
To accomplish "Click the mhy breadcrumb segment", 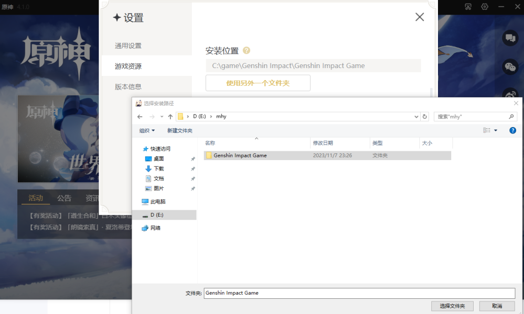I will (x=221, y=116).
